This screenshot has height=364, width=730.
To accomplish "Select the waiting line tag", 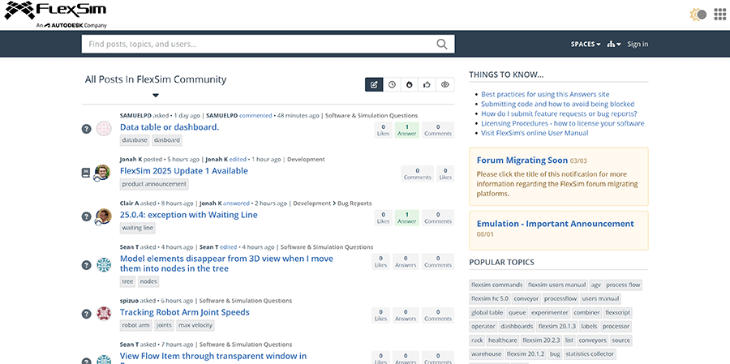I will pos(137,228).
